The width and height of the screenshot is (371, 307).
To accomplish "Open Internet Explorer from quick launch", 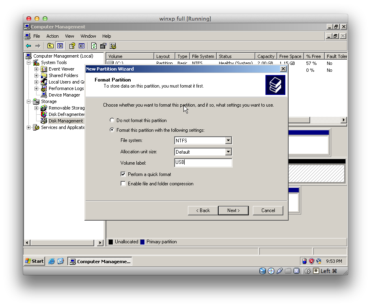I will pyautogui.click(x=51, y=261).
